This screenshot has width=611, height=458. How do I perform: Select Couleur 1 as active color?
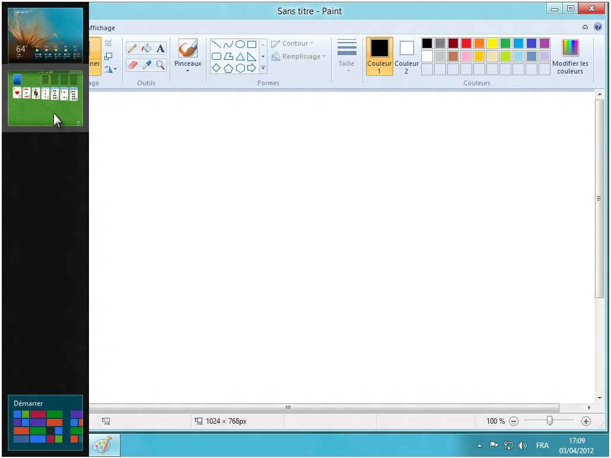[379, 56]
